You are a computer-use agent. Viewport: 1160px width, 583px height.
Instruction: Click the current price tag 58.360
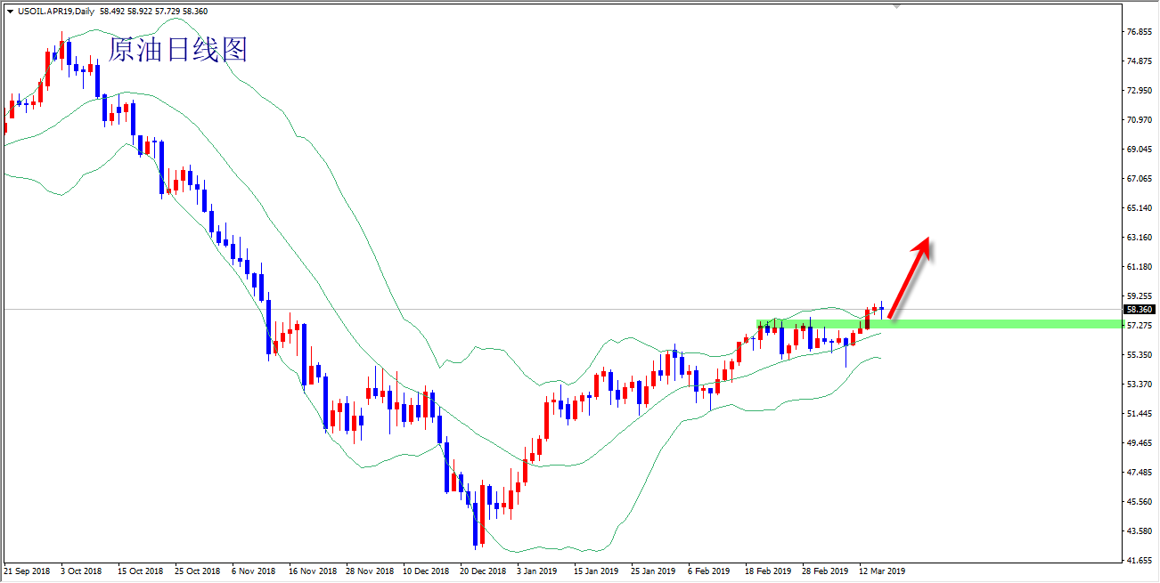(1140, 310)
